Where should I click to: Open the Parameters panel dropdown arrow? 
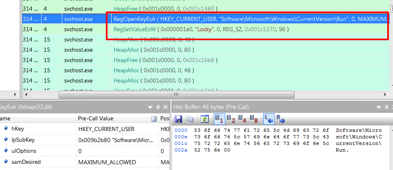coord(150,107)
